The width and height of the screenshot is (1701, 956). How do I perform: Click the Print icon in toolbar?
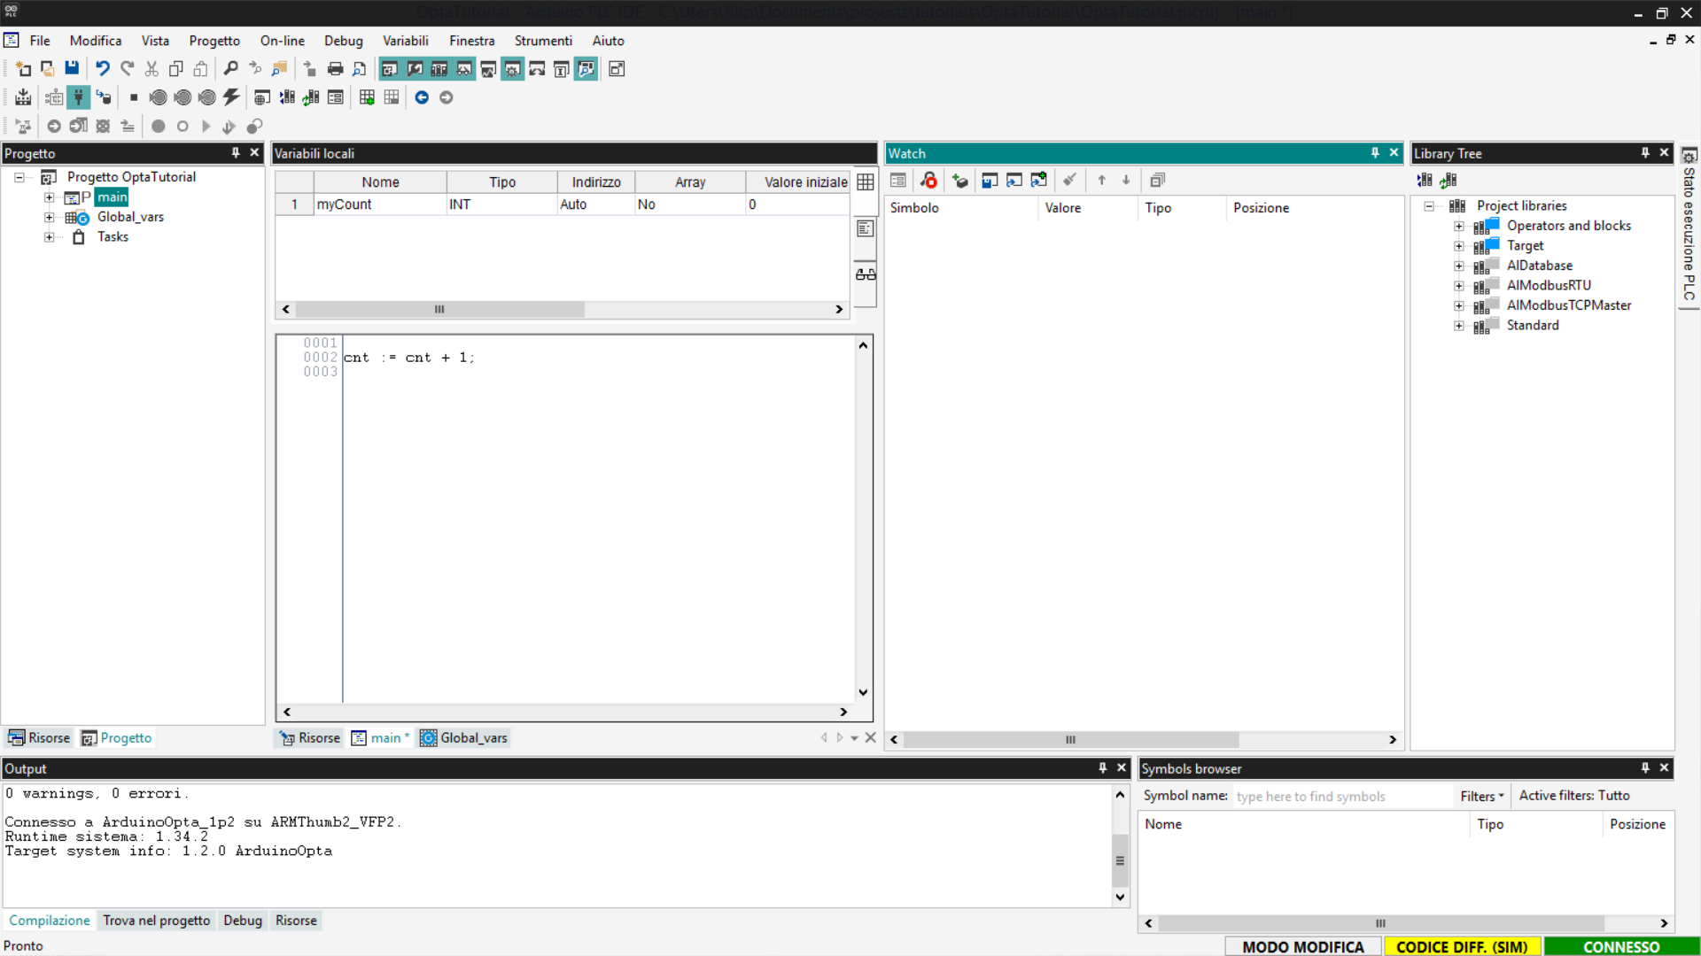pyautogui.click(x=335, y=69)
